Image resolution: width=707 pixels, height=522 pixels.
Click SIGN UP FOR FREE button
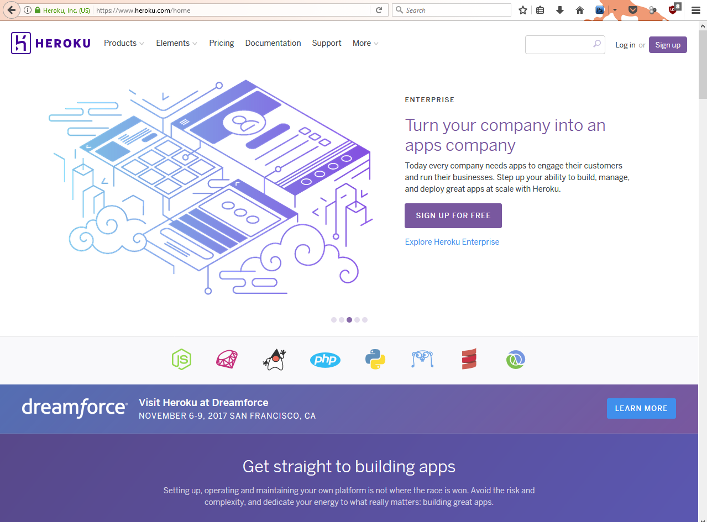[x=453, y=215]
